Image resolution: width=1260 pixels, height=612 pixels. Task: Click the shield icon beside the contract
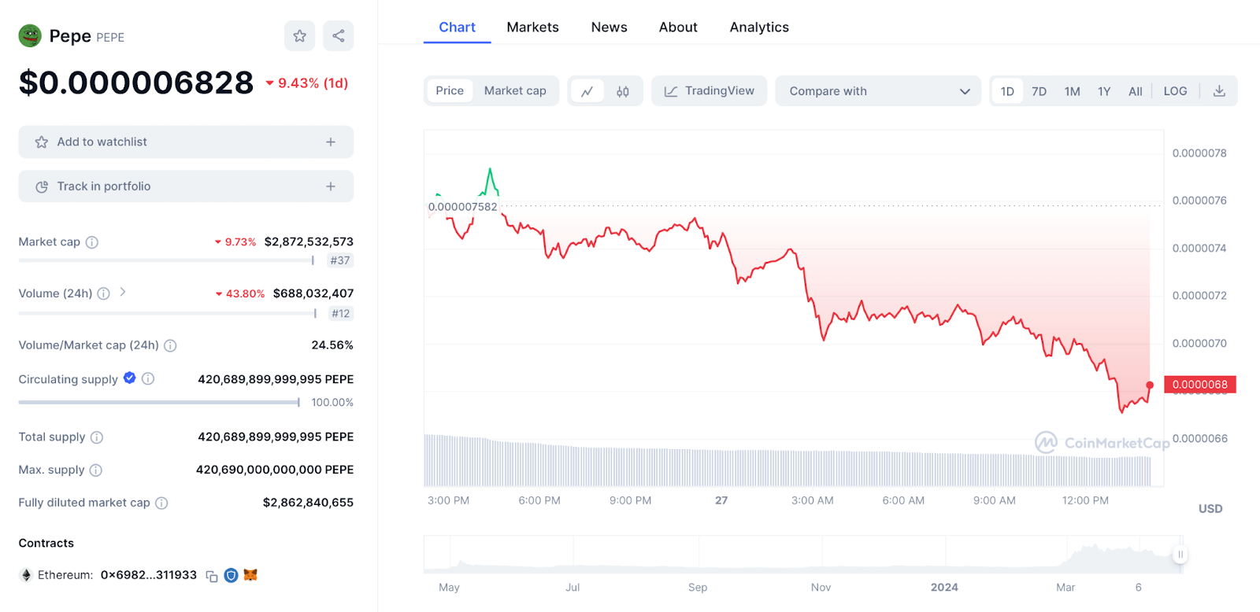tap(232, 576)
